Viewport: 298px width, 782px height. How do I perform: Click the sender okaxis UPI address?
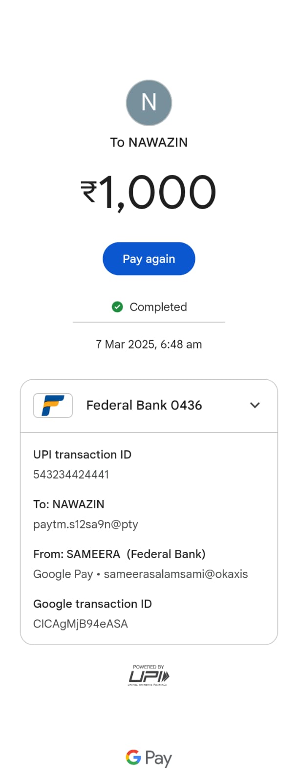pyautogui.click(x=175, y=574)
